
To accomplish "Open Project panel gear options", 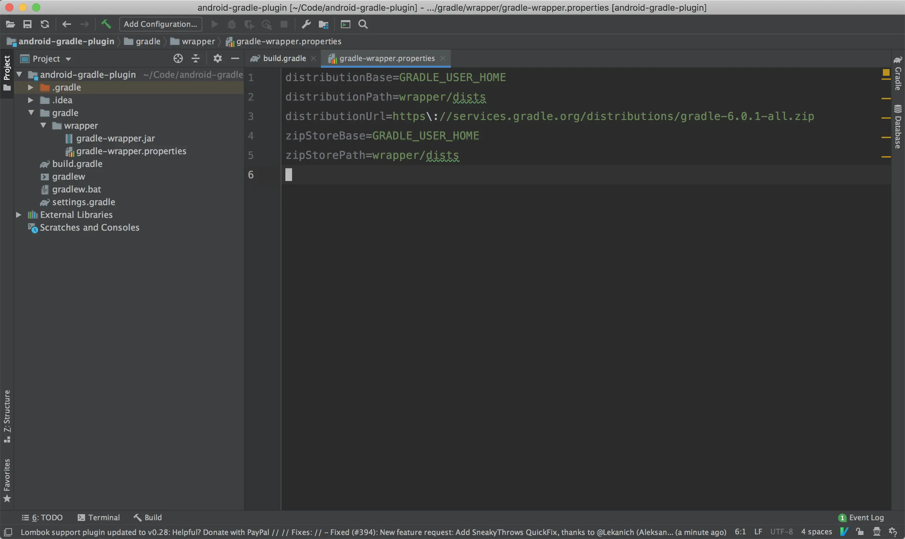I will [217, 58].
